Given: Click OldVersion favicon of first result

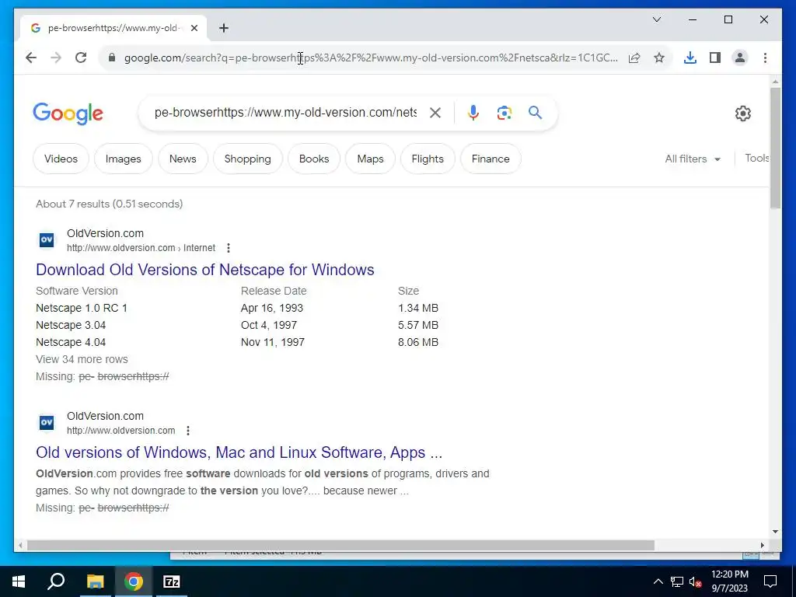Looking at the screenshot, I should [47, 239].
